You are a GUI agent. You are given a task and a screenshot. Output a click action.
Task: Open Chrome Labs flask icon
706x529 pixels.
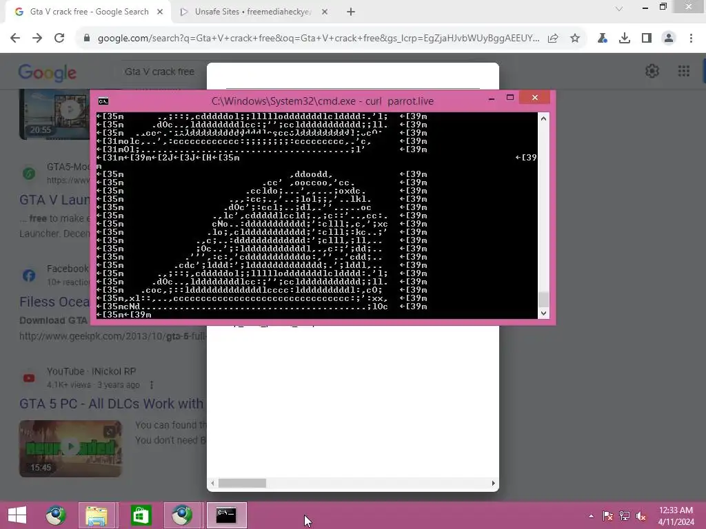[x=602, y=39]
